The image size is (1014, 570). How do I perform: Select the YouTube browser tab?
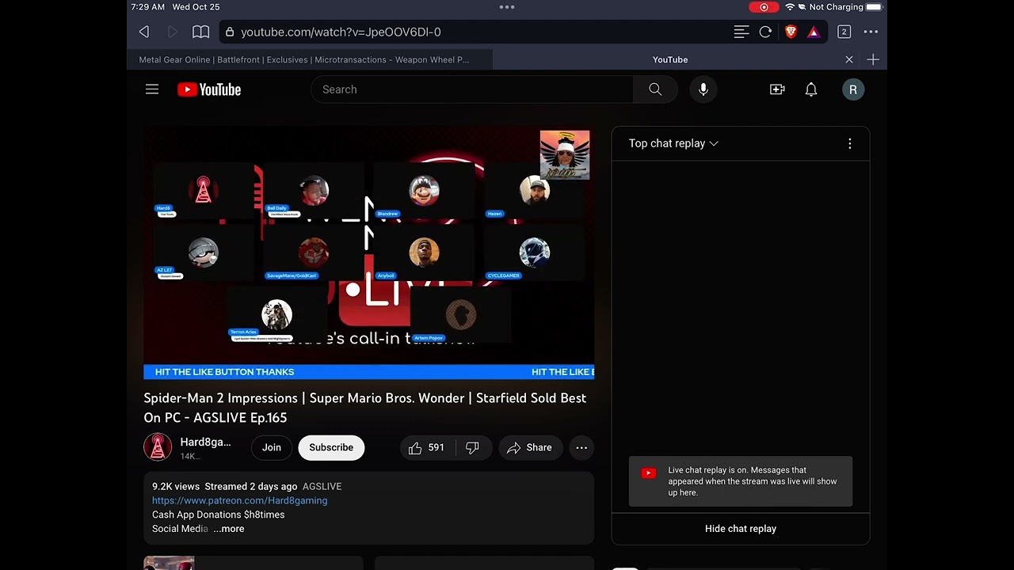670,59
